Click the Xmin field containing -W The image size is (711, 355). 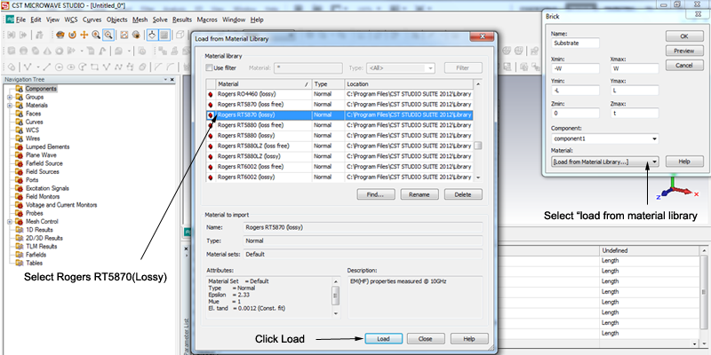575,69
